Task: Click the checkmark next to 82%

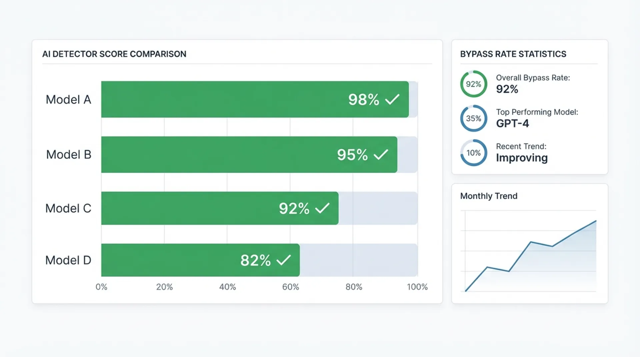Action: pos(283,260)
